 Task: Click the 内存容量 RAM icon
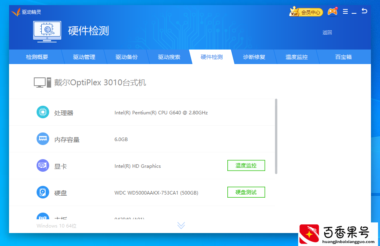click(x=43, y=139)
